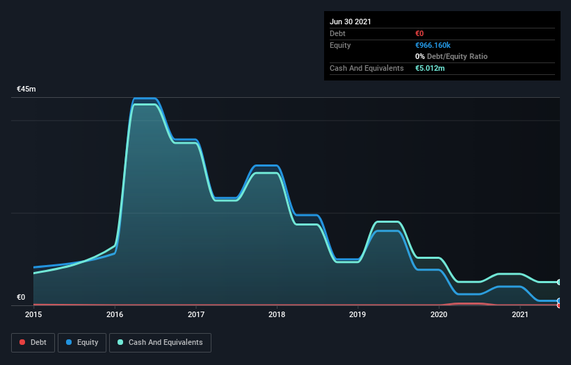Image resolution: width=571 pixels, height=365 pixels.
Task: Click the €5.012m cash value in tooltip
Action: click(430, 68)
